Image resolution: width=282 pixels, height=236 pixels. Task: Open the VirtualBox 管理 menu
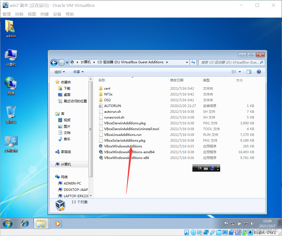tap(7, 14)
